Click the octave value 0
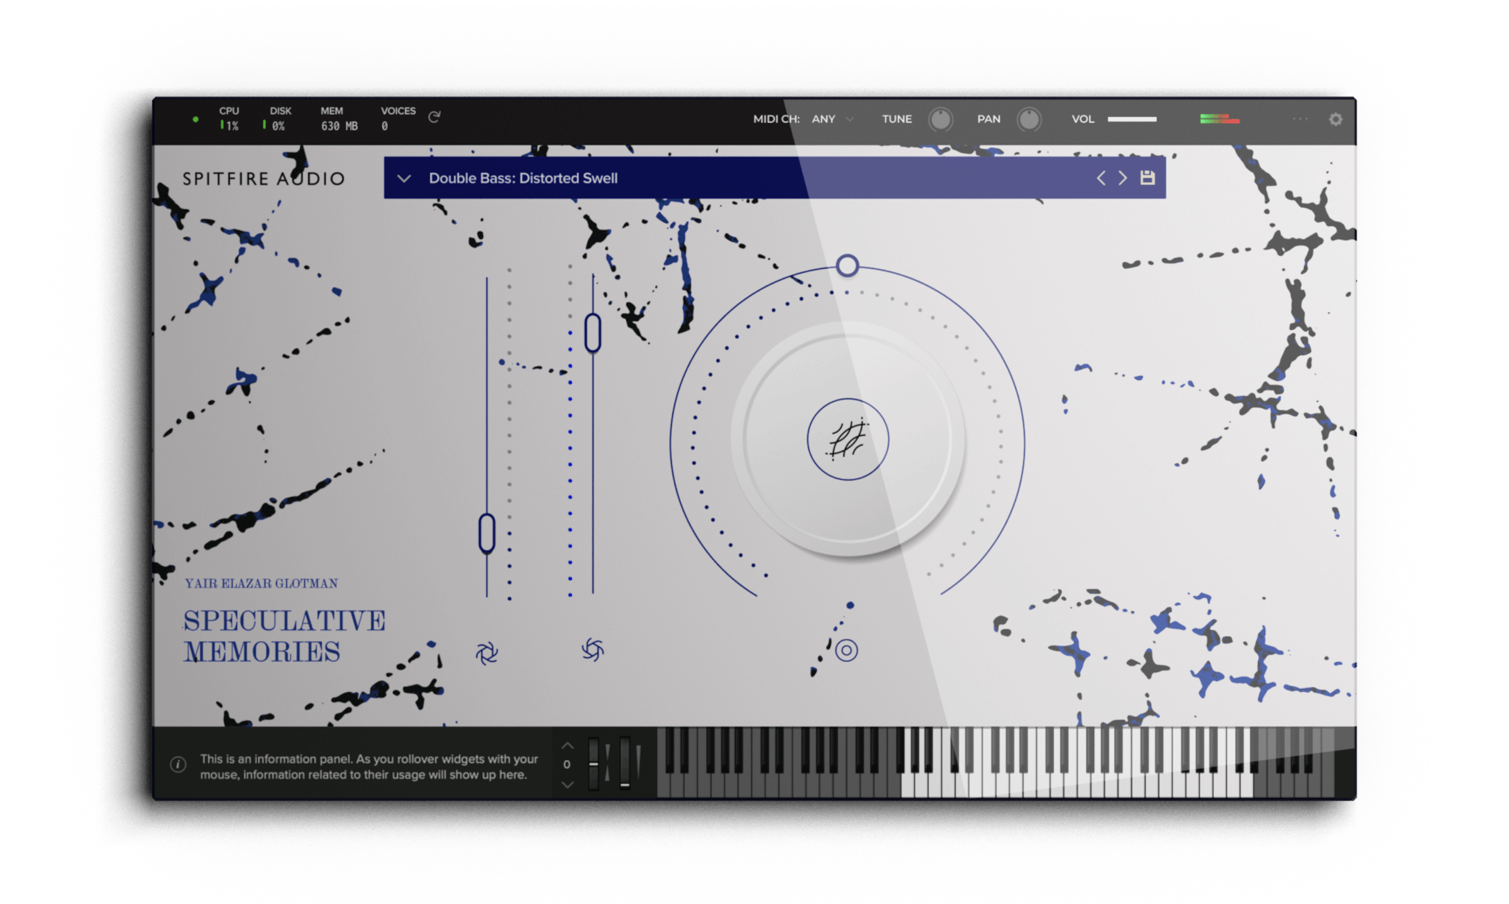This screenshot has width=1509, height=904. coord(567,764)
